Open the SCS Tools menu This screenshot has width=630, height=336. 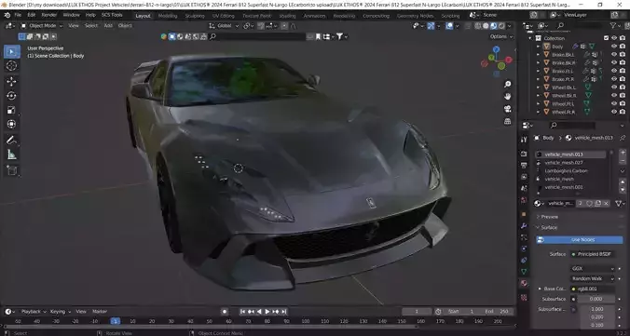tap(112, 15)
